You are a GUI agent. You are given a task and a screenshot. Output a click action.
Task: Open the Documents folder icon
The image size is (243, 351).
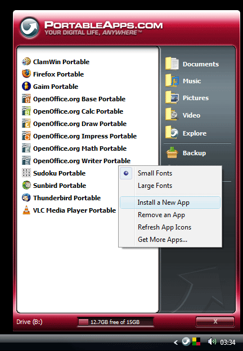pos(172,64)
